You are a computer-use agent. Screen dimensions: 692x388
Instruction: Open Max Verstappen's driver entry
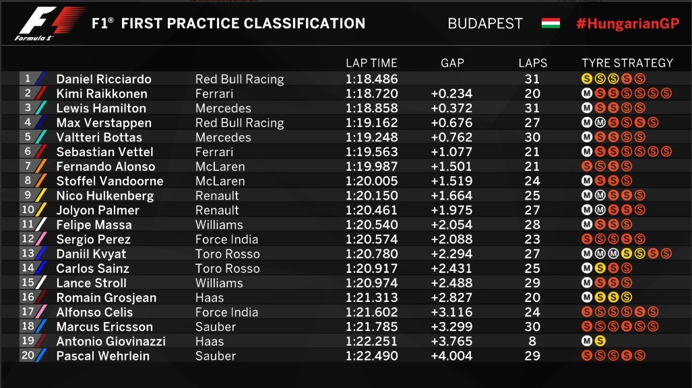pos(104,123)
